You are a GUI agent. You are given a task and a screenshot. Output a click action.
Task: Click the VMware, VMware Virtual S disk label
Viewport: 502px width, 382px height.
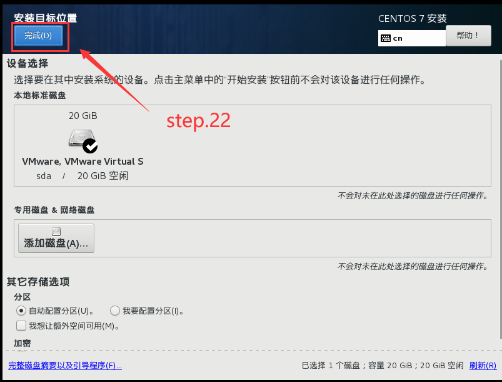[x=83, y=162]
